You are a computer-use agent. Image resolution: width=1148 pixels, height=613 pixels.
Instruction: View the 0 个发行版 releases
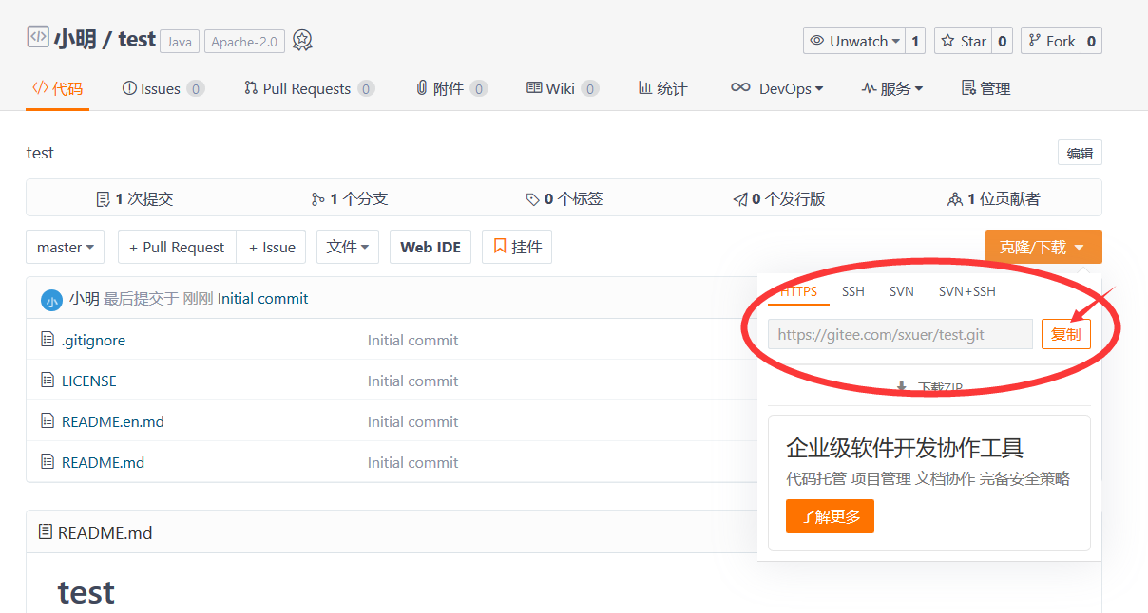(778, 198)
